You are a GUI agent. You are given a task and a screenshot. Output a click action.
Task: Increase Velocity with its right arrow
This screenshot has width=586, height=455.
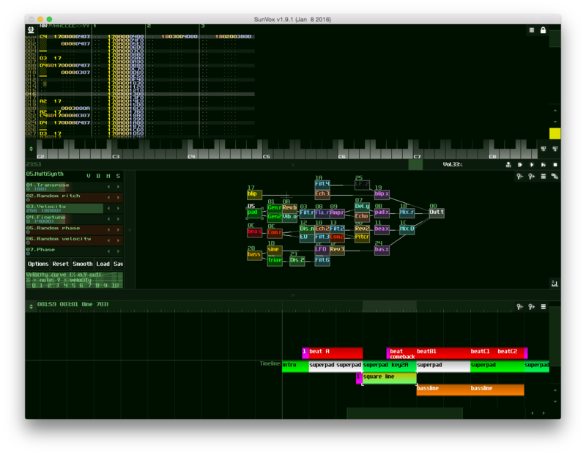click(118, 208)
